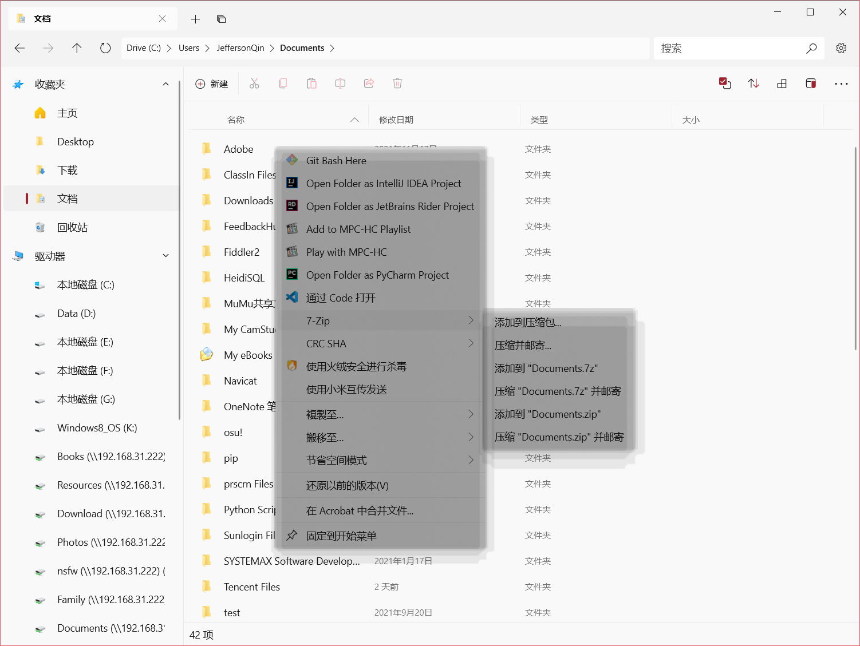The image size is (860, 646).
Task: Close the 文档 tab
Action: coord(163,19)
